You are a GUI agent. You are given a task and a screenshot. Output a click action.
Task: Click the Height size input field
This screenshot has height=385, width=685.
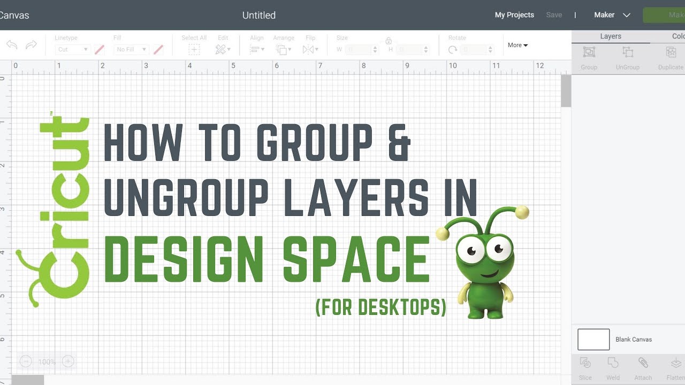410,49
